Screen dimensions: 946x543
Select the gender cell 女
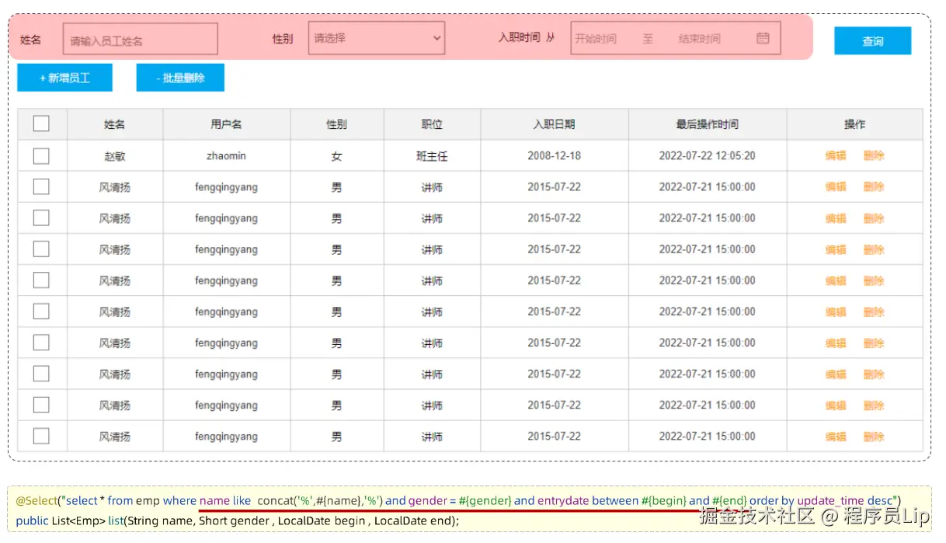(336, 156)
